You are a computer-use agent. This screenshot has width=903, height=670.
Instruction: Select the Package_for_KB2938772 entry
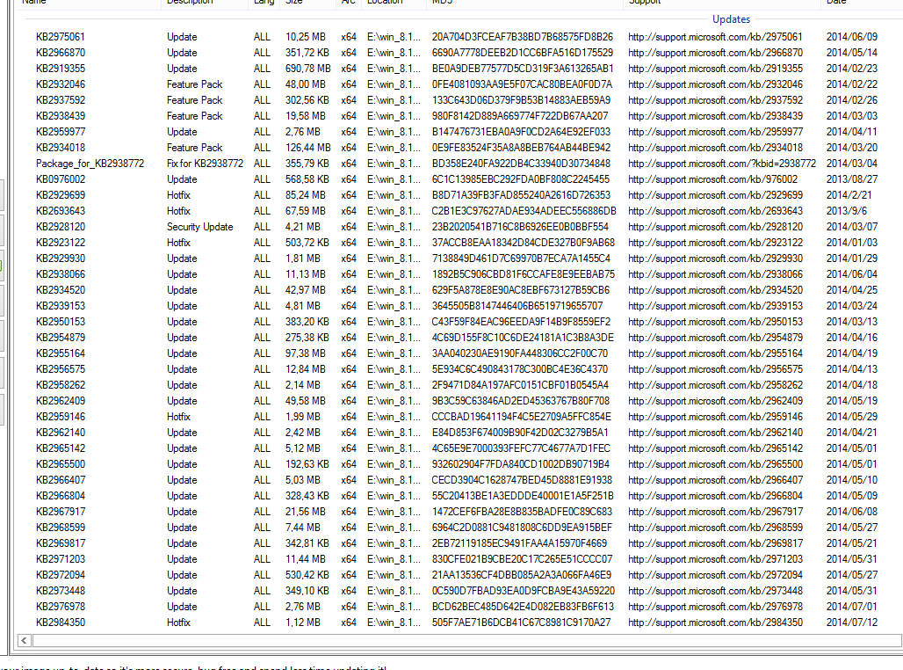click(x=90, y=164)
